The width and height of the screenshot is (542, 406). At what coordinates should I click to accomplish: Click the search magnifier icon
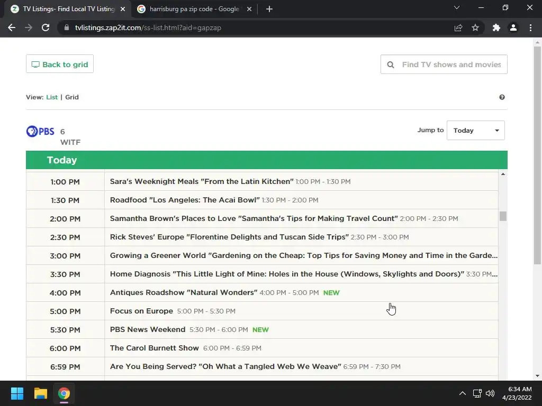(391, 64)
